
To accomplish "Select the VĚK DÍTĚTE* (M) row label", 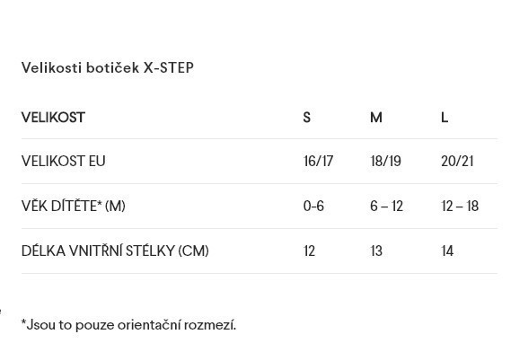I will [x=74, y=206].
